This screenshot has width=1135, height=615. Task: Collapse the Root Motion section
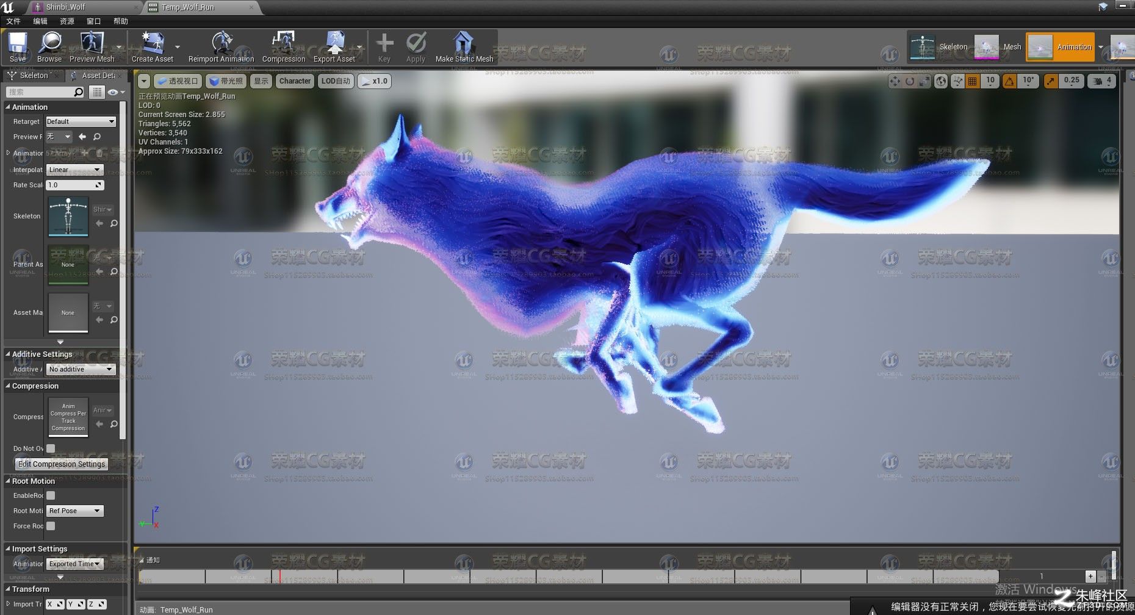pyautogui.click(x=8, y=481)
